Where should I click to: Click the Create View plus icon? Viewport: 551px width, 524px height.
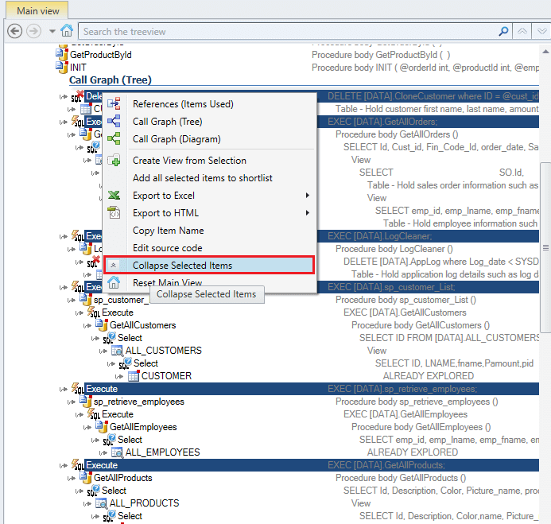click(114, 161)
